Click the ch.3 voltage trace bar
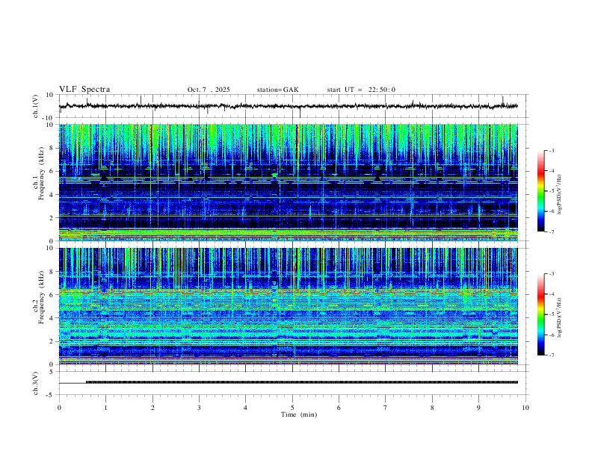This screenshot has height=457, width=592. pos(302,382)
